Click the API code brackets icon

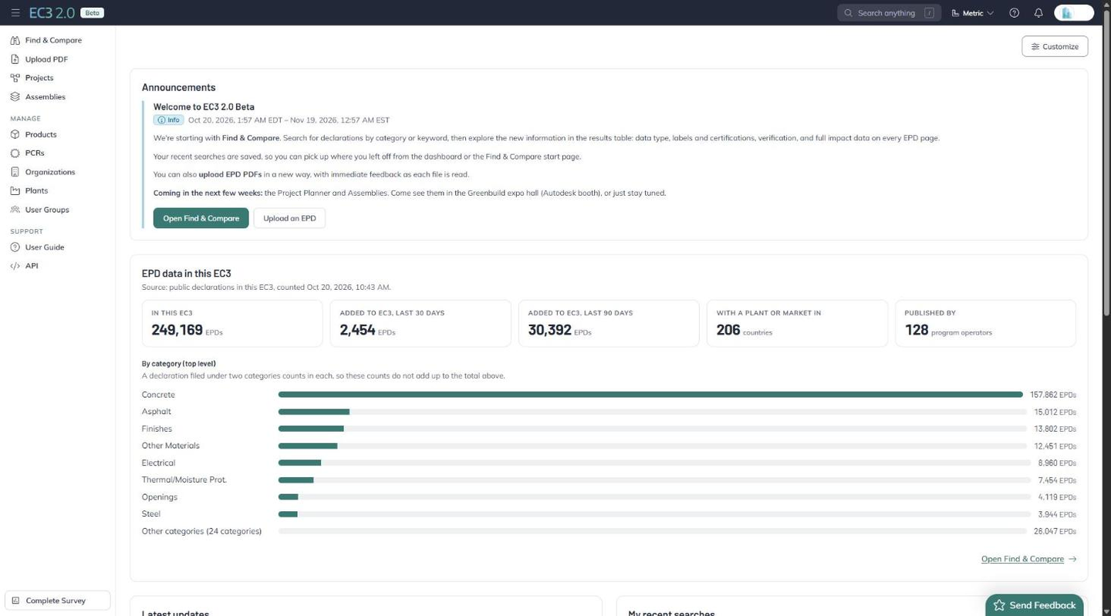[15, 266]
